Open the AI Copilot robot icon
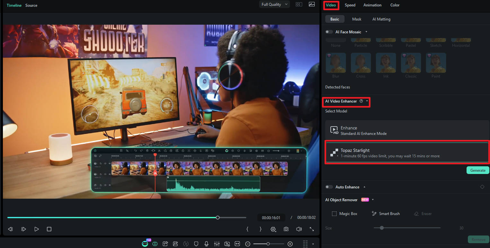 (x=145, y=244)
